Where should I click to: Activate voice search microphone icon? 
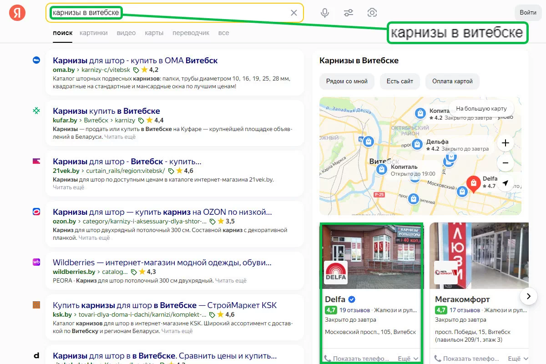tap(325, 13)
